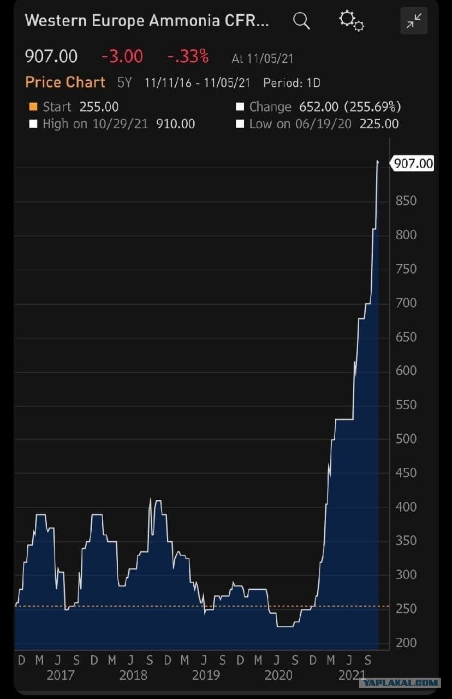Open the Price Chart label
452x699 pixels.
coord(65,82)
